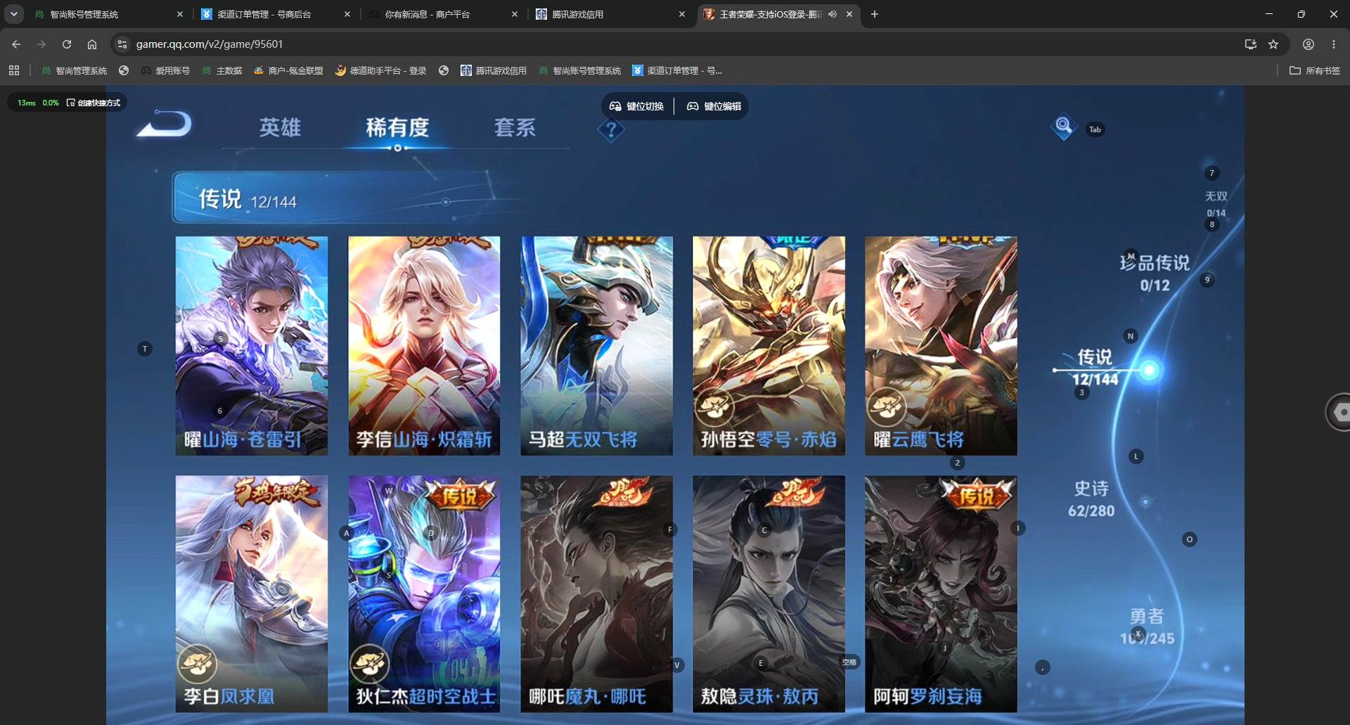Select 勇者 rarity category
Viewport: 1350px width, 725px height.
1147,627
